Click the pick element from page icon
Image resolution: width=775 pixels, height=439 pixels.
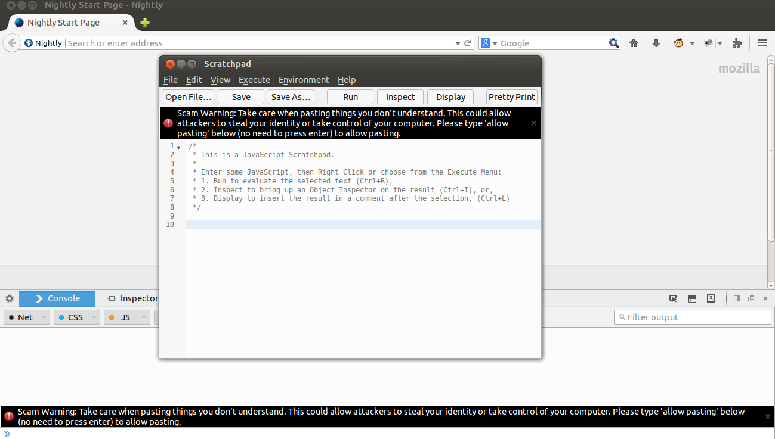click(x=673, y=298)
